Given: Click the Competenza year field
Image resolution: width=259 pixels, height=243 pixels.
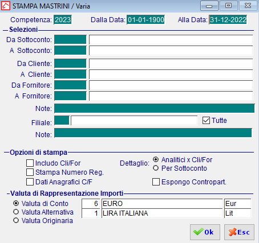Looking at the screenshot, I should pos(63,20).
